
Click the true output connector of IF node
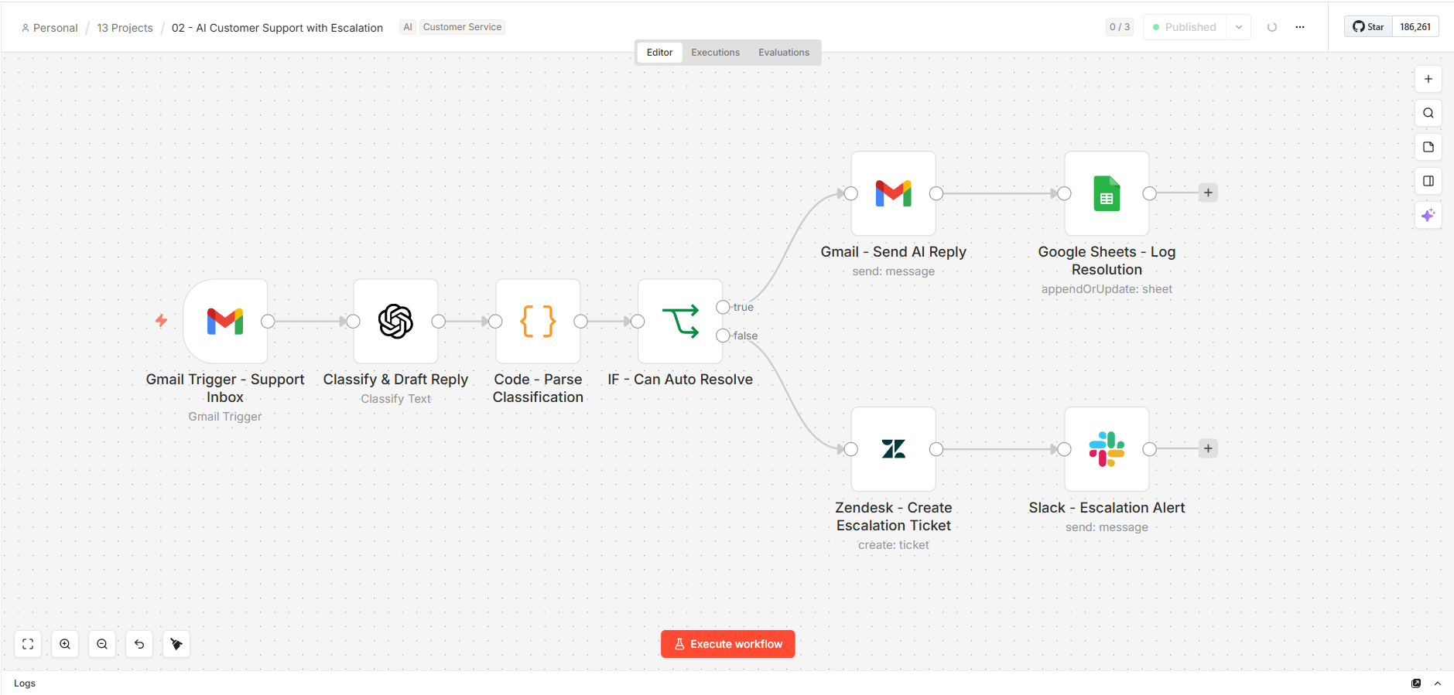click(723, 307)
